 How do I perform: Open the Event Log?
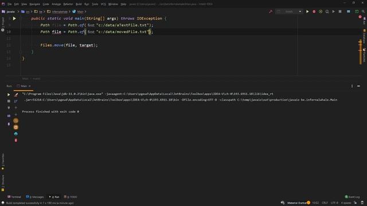[x=352, y=197]
